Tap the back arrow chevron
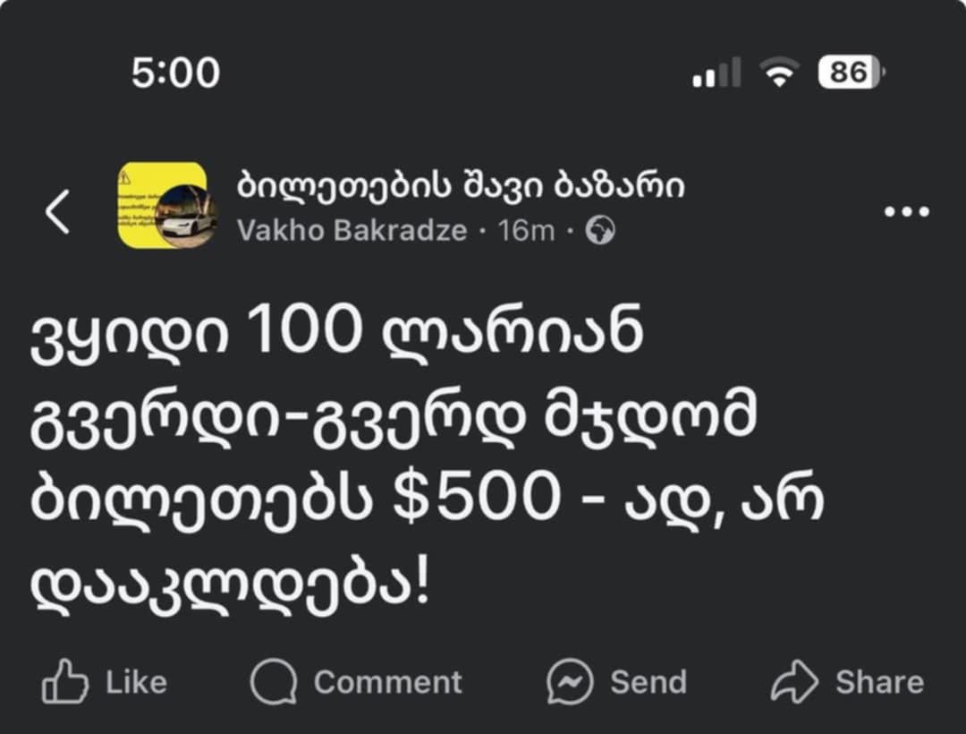 [x=57, y=211]
